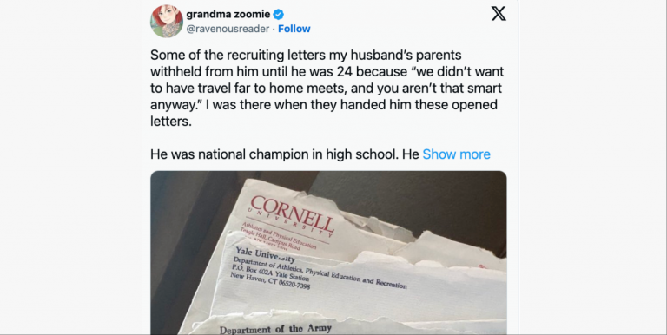The height and width of the screenshot is (335, 667).
Task: Open the @ravenousreader handle link
Action: click(228, 29)
